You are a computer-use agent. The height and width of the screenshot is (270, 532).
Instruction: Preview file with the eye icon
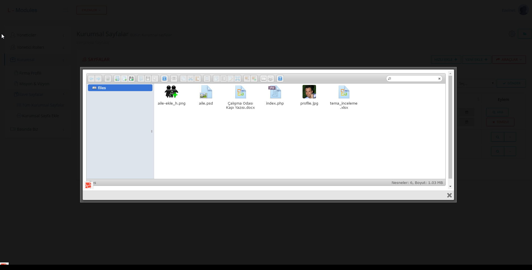point(174,79)
